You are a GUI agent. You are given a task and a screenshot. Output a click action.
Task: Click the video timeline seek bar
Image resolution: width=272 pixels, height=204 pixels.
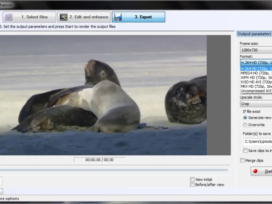click(114, 170)
